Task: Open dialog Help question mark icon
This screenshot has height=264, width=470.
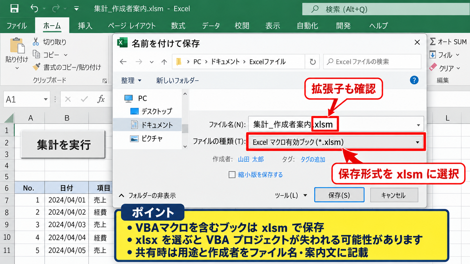Action: click(414, 80)
